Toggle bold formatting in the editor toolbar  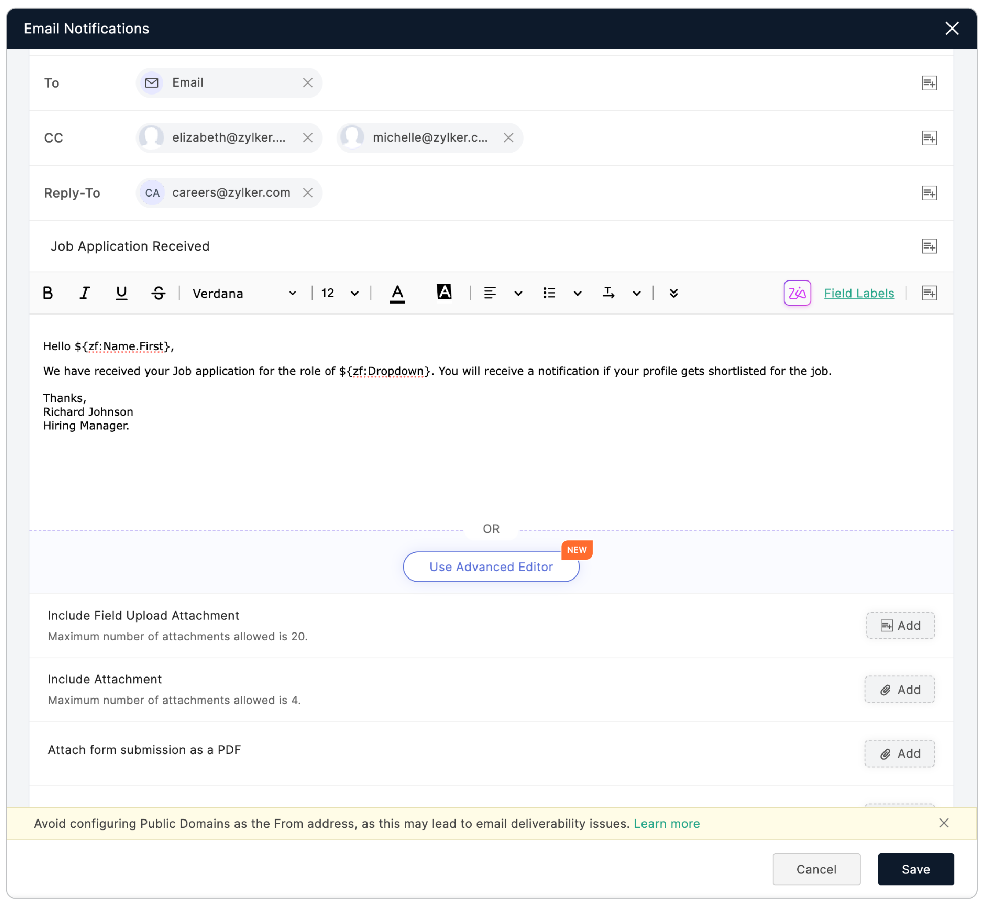click(48, 293)
